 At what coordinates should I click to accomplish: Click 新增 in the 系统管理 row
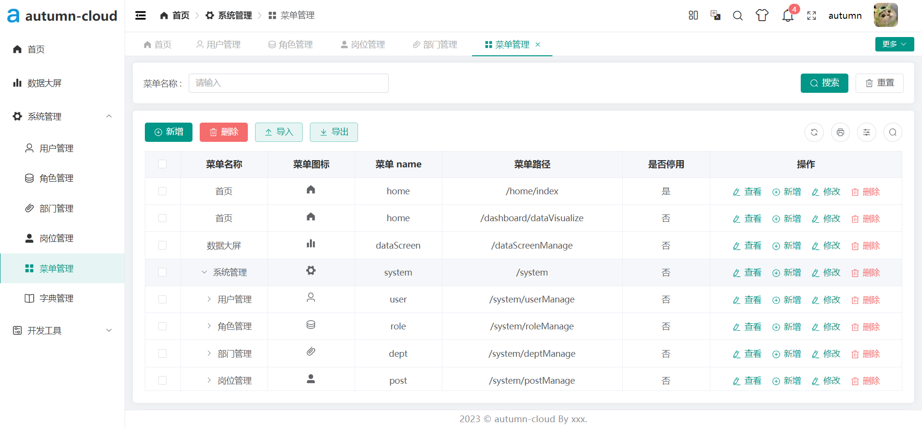tap(787, 273)
